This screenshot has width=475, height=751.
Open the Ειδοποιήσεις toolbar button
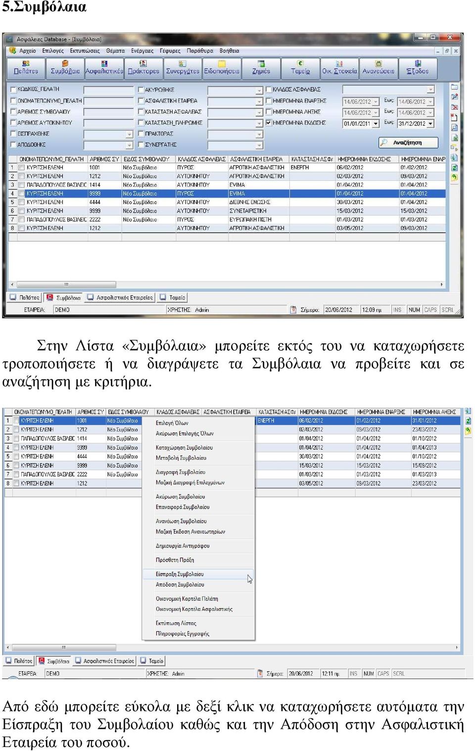tap(222, 68)
